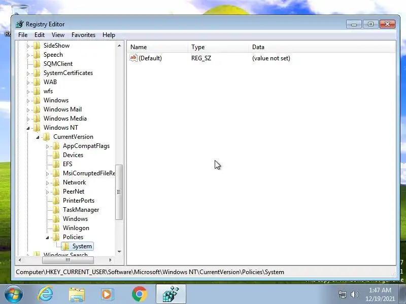This screenshot has height=304, width=406.
Task: Open Windows Media Player from taskbar
Action: point(108,294)
